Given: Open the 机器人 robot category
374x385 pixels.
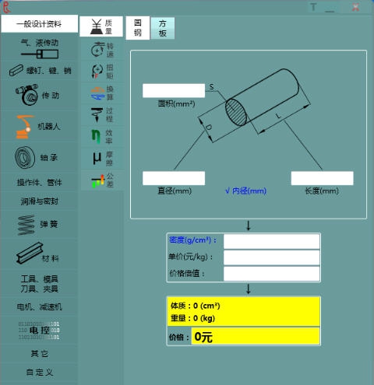Looking at the screenshot, I should (39, 127).
